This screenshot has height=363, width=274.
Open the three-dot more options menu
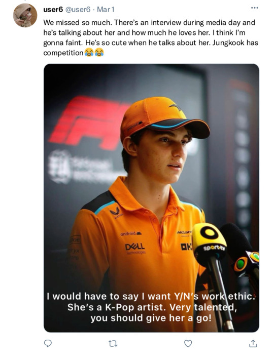click(x=255, y=8)
